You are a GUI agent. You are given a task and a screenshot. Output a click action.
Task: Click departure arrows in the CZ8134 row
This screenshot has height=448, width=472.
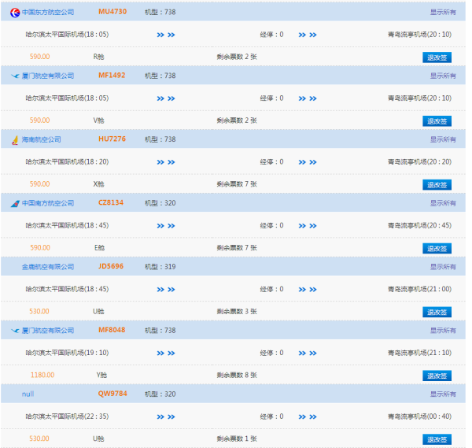click(166, 226)
